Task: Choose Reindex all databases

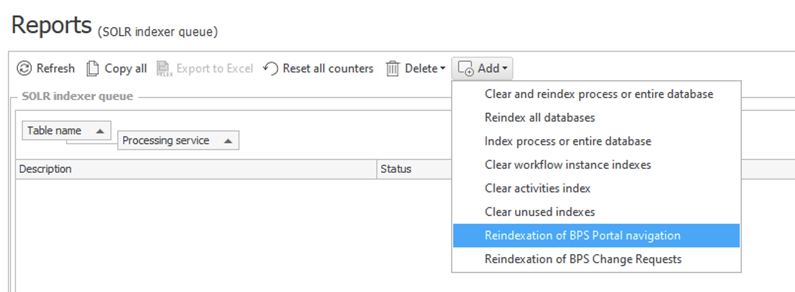Action: tap(539, 117)
